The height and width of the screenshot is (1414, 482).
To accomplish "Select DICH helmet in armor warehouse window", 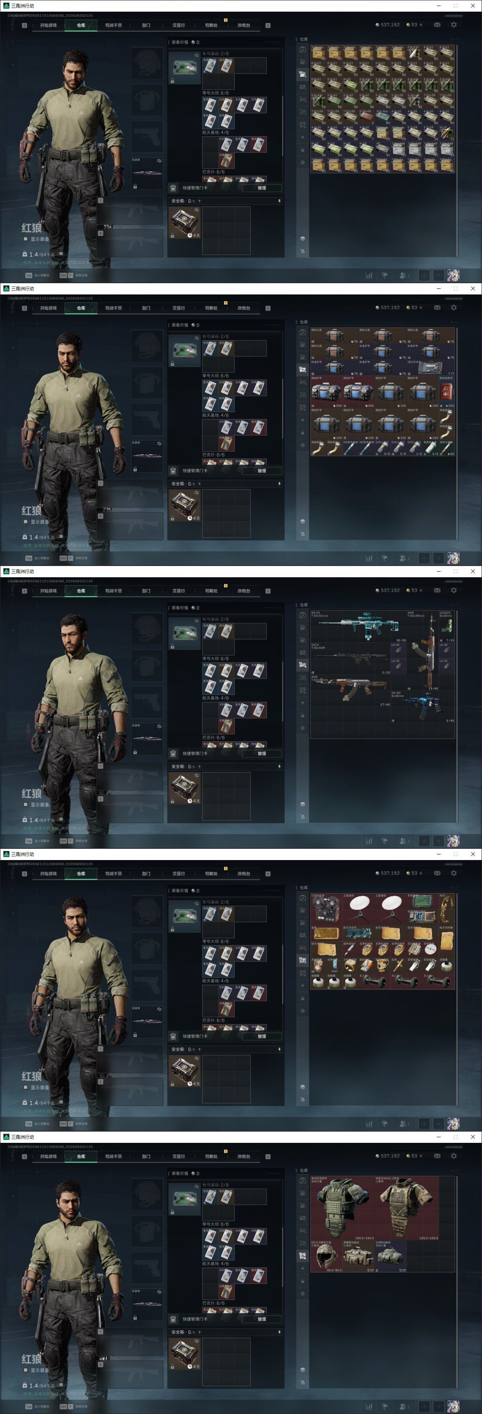I will (326, 1256).
